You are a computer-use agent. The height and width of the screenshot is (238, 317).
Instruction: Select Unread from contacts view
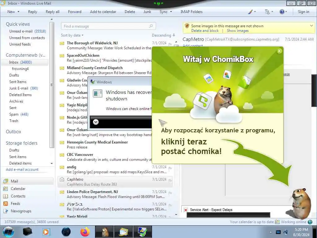[27, 37]
